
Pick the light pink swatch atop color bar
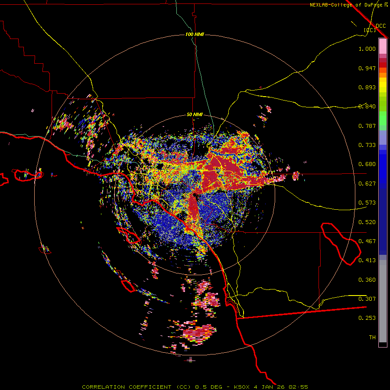tap(383, 46)
